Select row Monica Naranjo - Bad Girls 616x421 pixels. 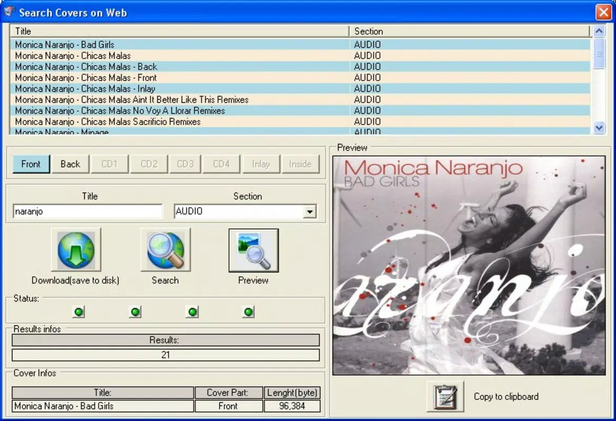point(300,44)
